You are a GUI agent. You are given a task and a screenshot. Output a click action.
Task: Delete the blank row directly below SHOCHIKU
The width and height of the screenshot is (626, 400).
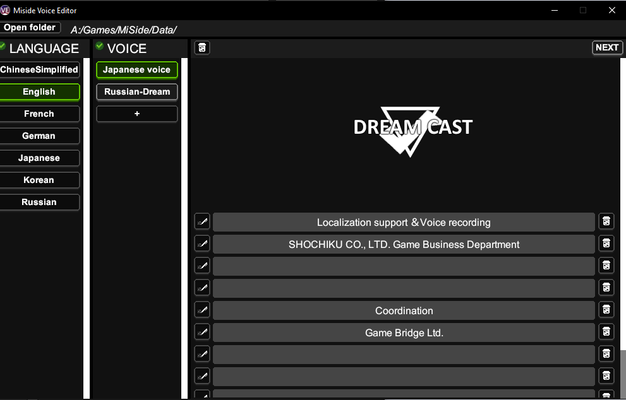point(606,266)
